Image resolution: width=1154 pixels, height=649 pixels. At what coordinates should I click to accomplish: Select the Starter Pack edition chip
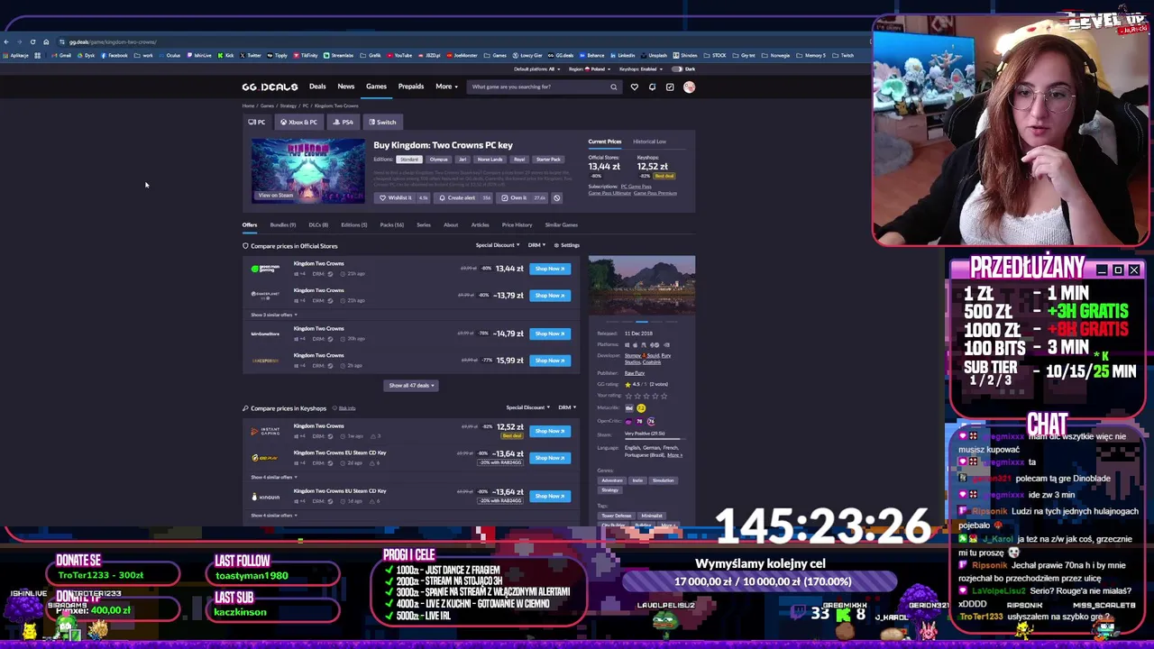click(x=548, y=160)
